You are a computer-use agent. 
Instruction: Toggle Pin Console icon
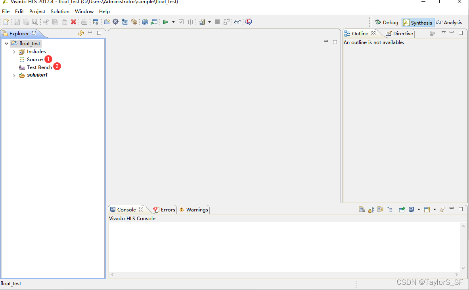pyautogui.click(x=402, y=210)
